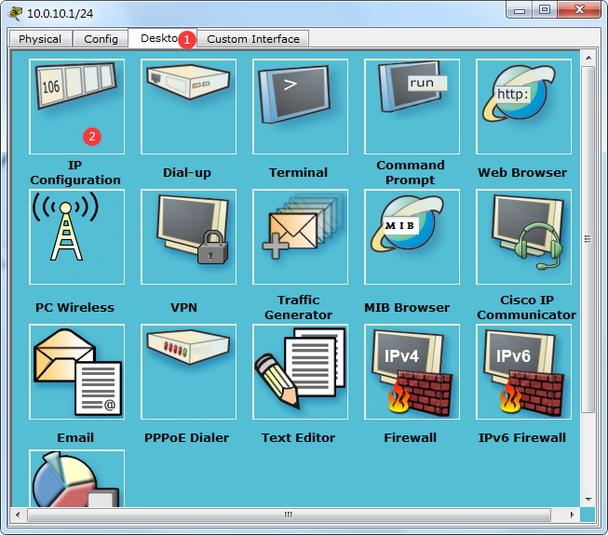Launch the Text Editor
The image size is (608, 535).
[300, 371]
